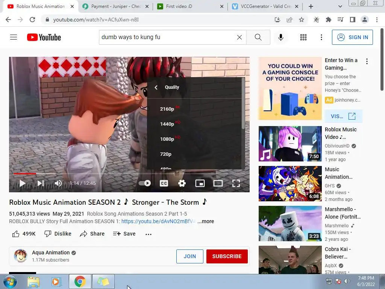The image size is (385, 289).
Task: Open the YouTube apps grid
Action: pyautogui.click(x=303, y=37)
